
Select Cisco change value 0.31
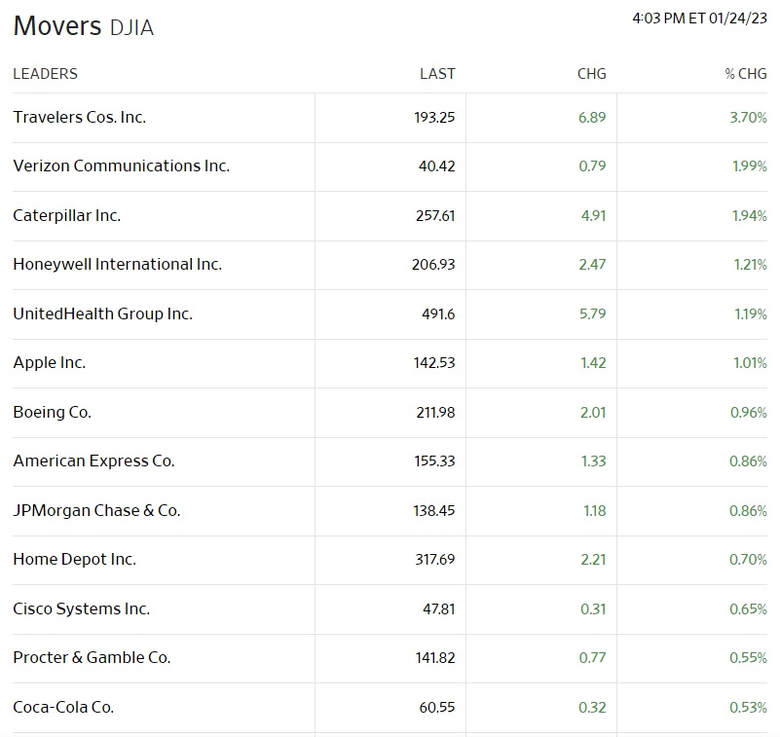pyautogui.click(x=593, y=609)
